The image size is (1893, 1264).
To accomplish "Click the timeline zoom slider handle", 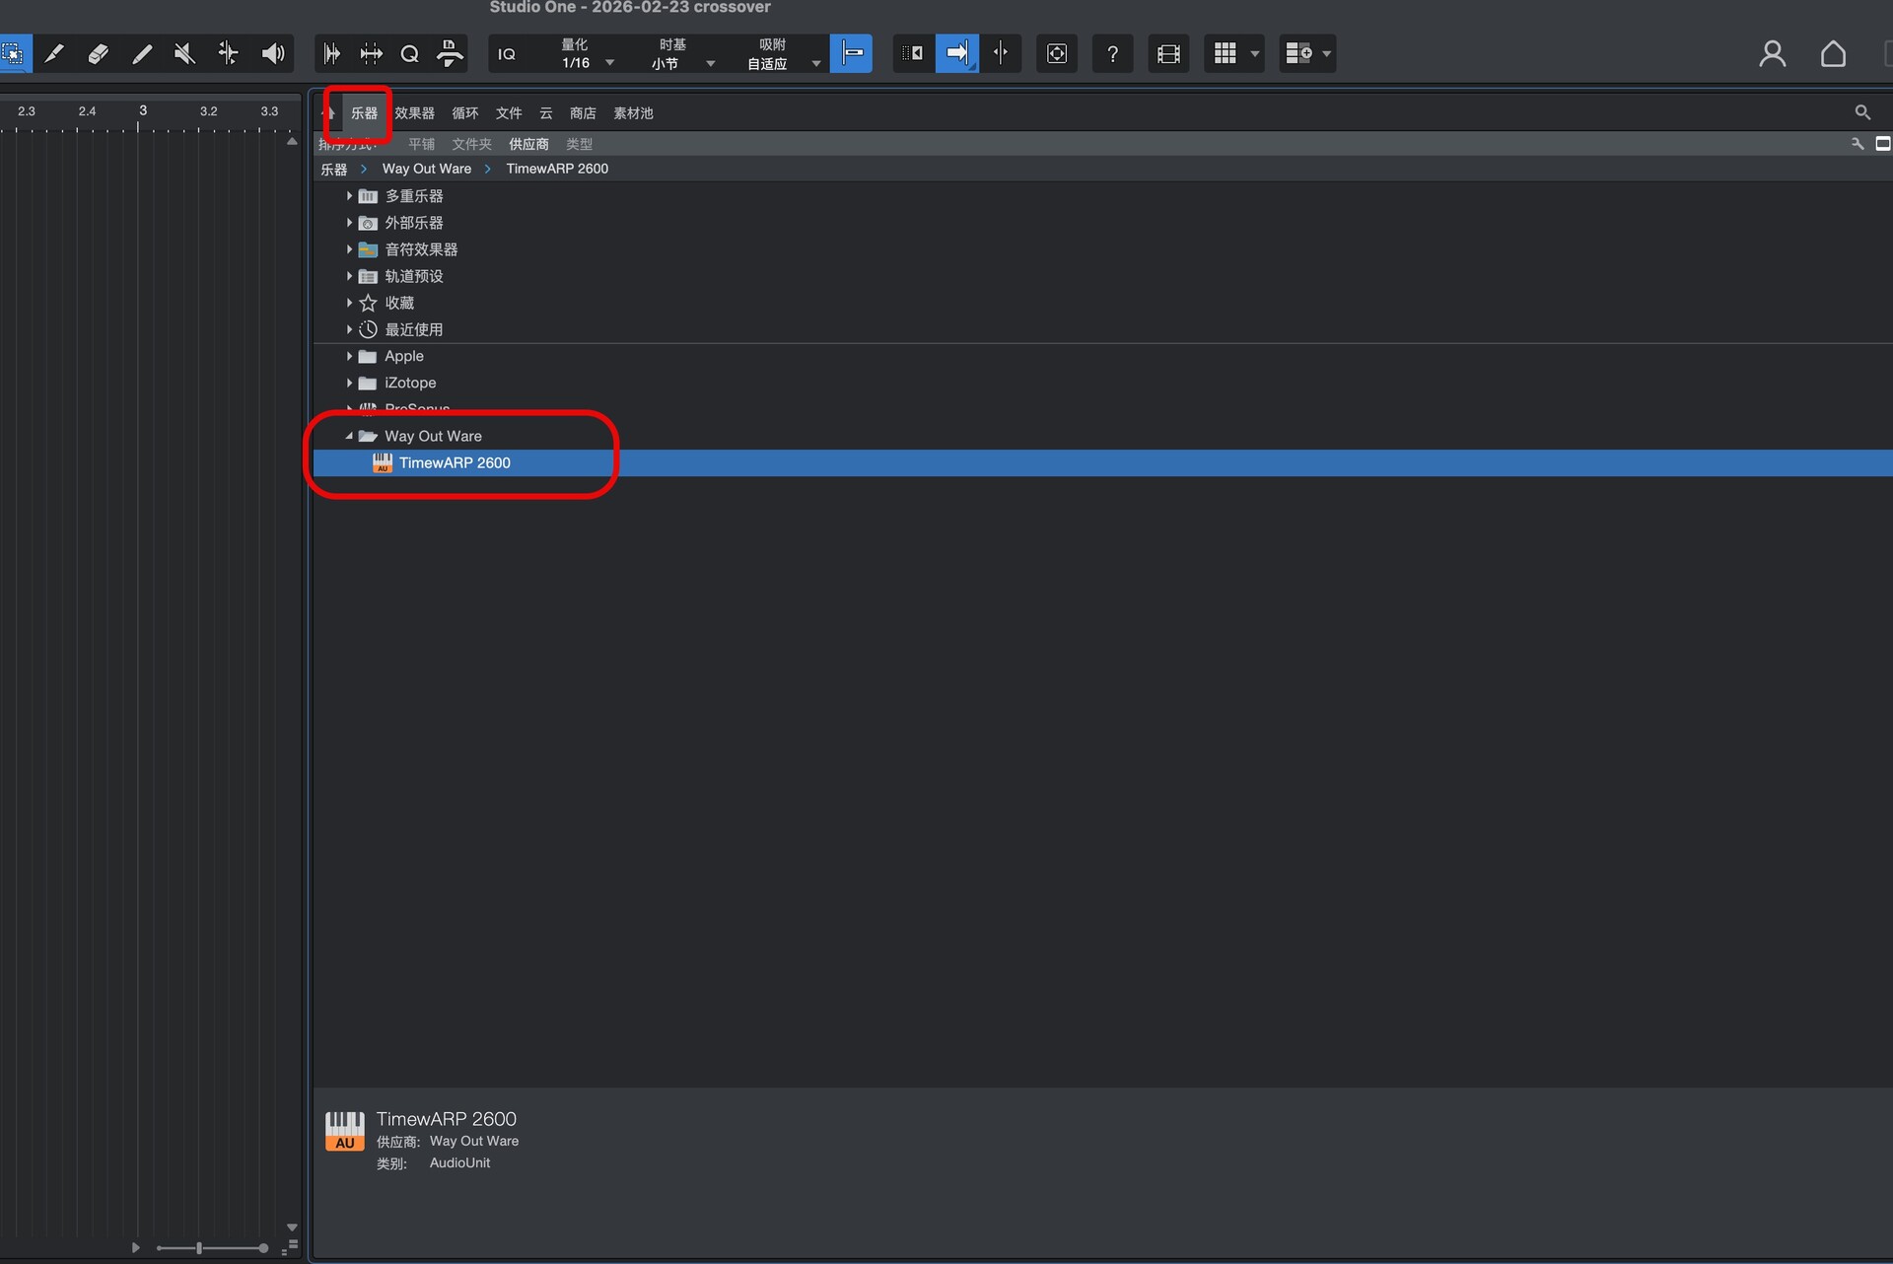I will click(x=199, y=1248).
